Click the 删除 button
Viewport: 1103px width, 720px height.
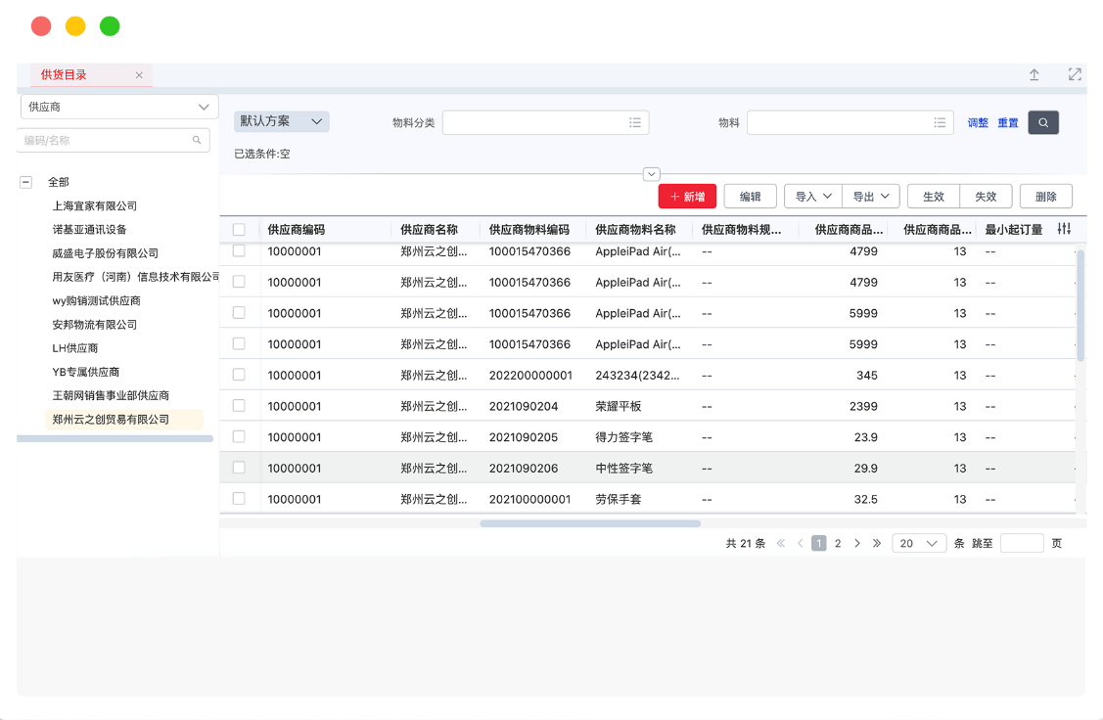click(1046, 197)
